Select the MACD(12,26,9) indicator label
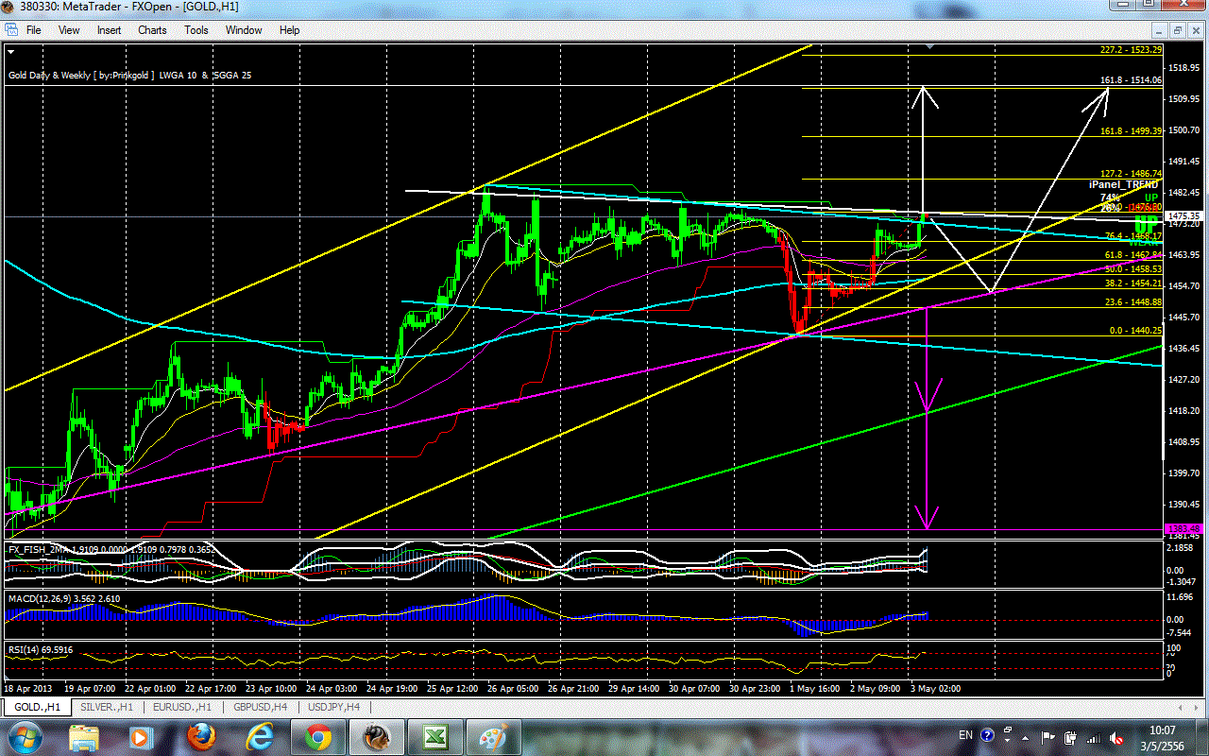The width and height of the screenshot is (1209, 756). 64,599
